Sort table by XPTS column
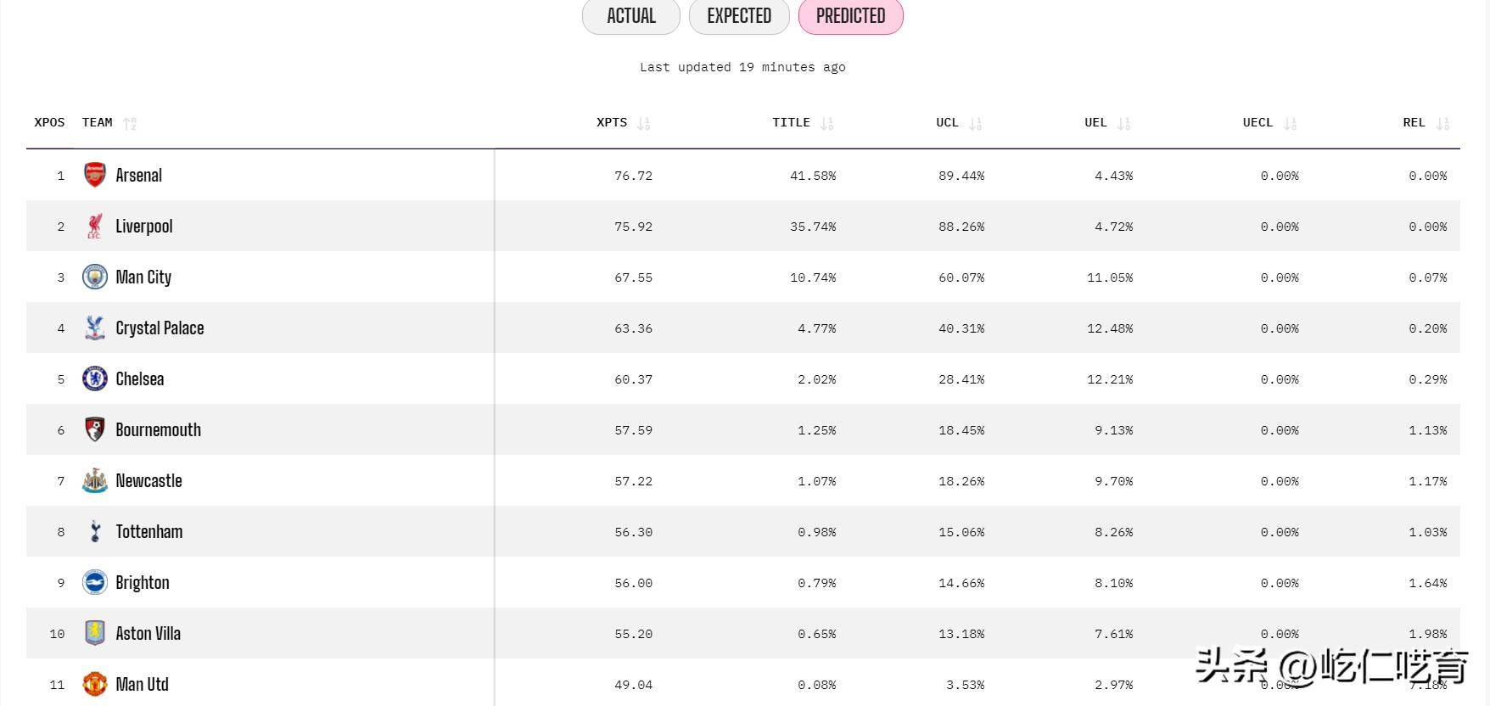 click(643, 123)
